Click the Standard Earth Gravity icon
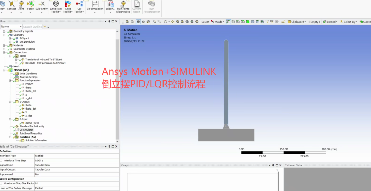 tap(17, 126)
